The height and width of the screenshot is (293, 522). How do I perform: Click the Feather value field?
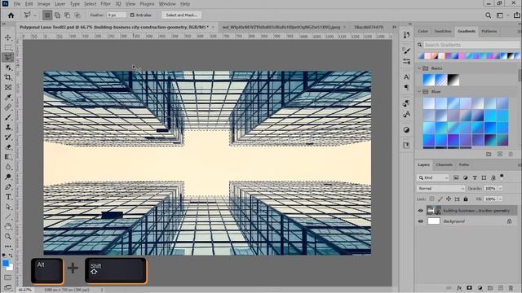pos(117,15)
